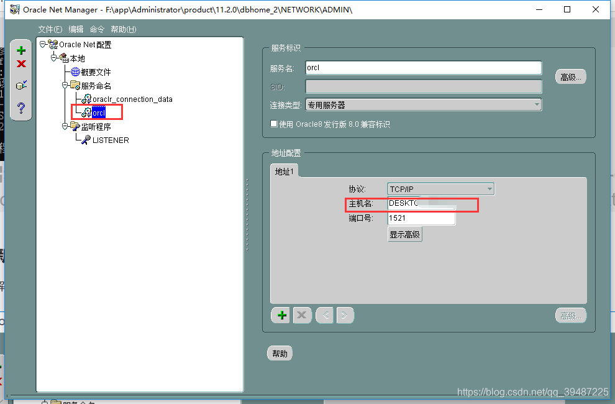Select the 本地 label in tree
The height and width of the screenshot is (404, 615).
pyautogui.click(x=77, y=58)
